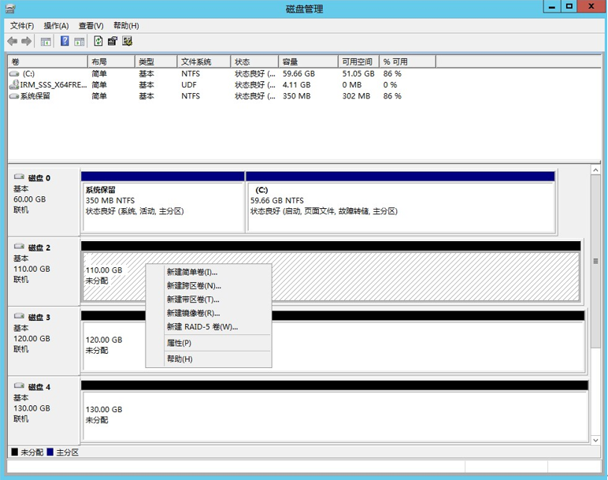This screenshot has height=480, width=608.
Task: Click the 59.66 GB capacity cell
Action: pyautogui.click(x=298, y=74)
